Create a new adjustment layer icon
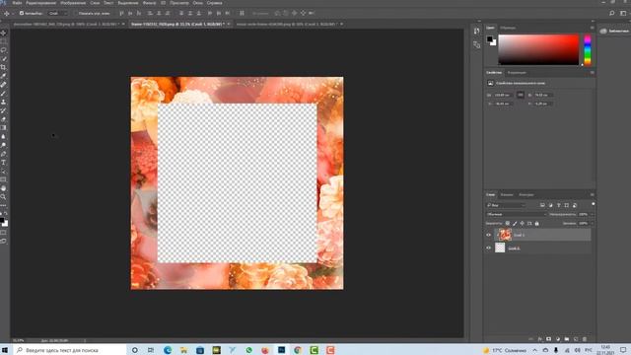 point(558,339)
